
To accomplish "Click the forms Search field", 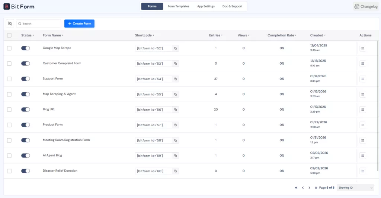I will [38, 23].
